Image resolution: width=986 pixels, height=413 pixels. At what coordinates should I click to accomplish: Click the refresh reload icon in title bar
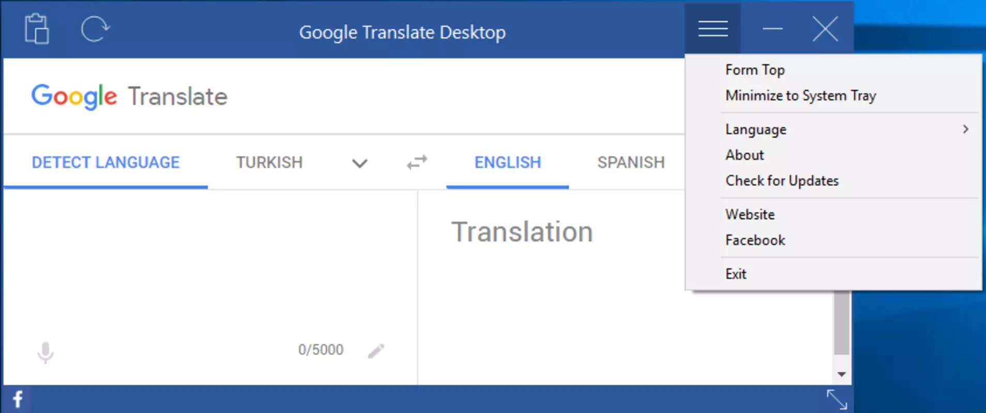tap(95, 29)
